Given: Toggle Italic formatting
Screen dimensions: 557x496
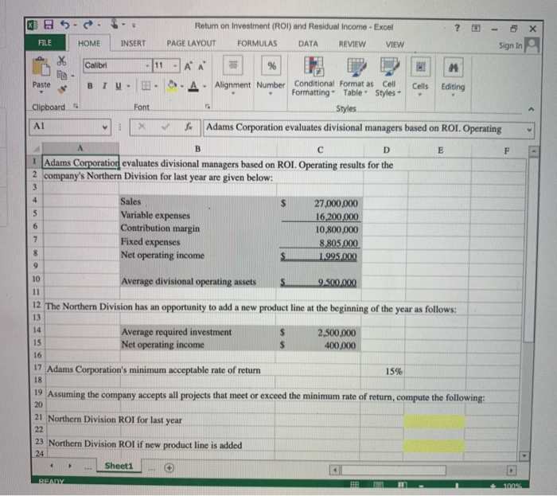Looking at the screenshot, I should (x=104, y=86).
